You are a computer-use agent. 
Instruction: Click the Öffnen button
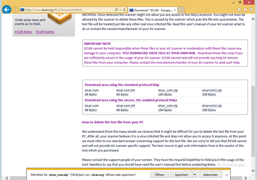point(159,175)
